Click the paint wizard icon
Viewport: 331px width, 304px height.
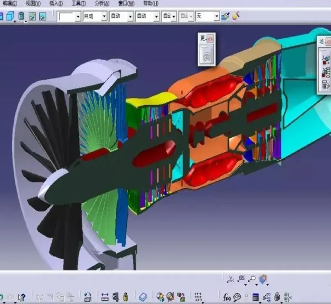click(x=236, y=16)
